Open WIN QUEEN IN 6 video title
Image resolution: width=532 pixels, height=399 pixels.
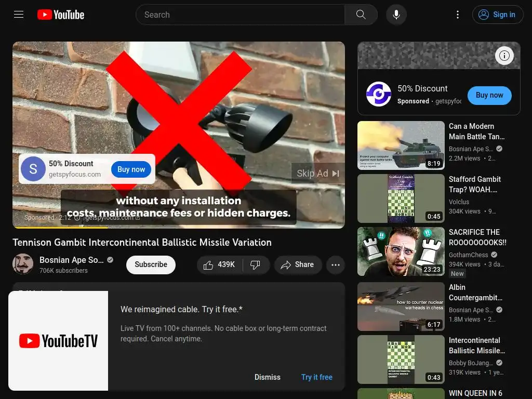coord(475,393)
